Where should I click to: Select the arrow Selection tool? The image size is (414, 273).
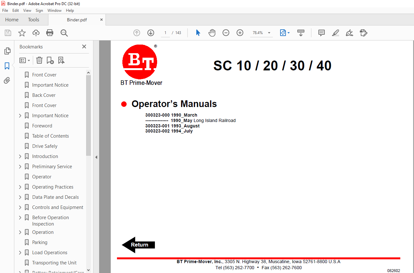198,33
